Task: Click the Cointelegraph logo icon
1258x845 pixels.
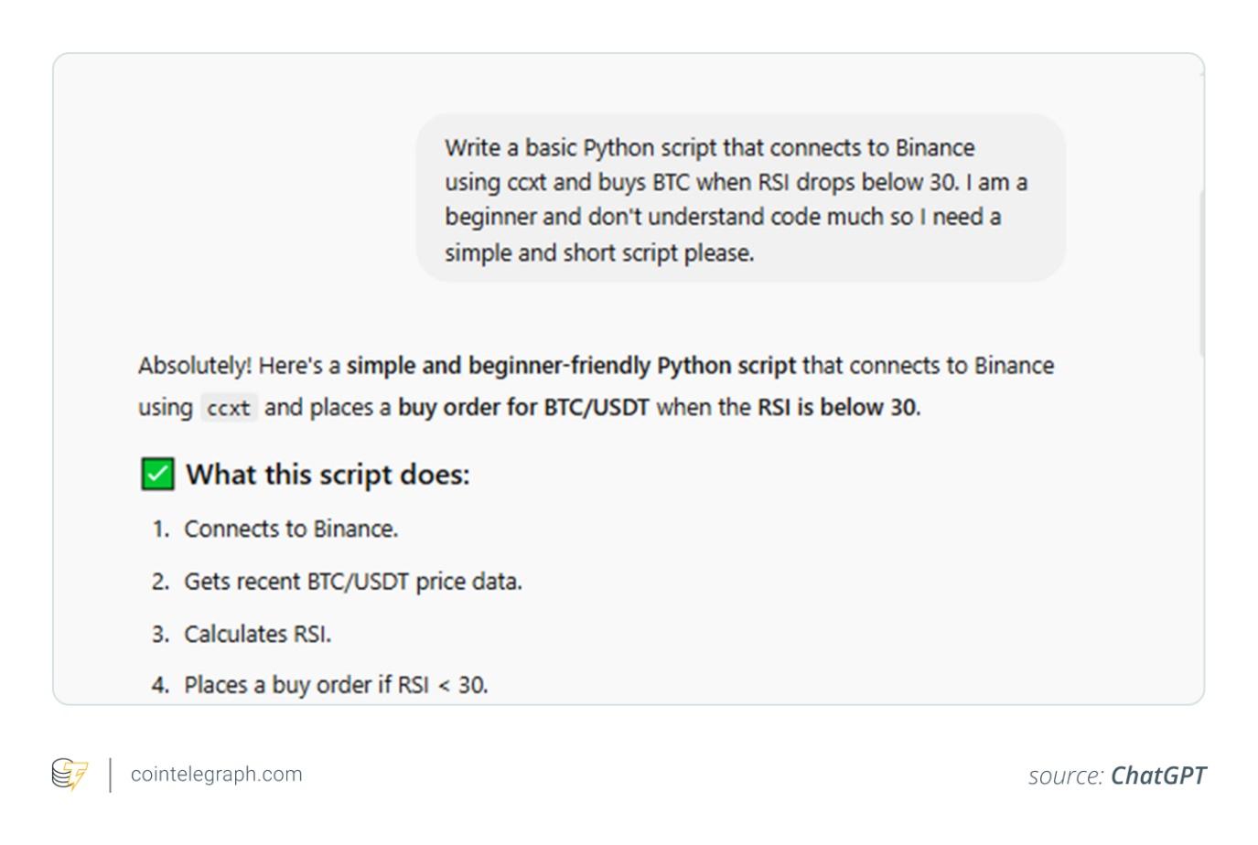Action: click(70, 774)
